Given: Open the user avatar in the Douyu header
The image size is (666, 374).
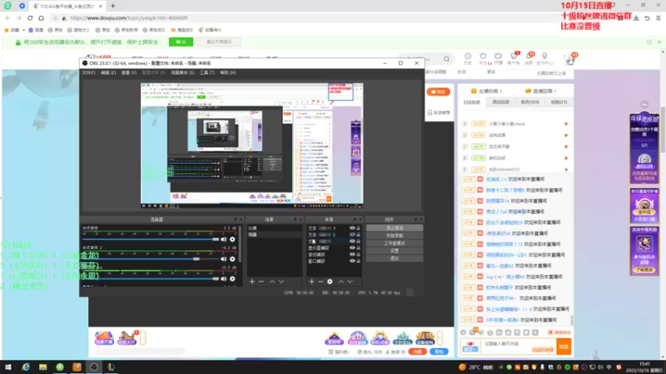Looking at the screenshot, I should tap(570, 59).
